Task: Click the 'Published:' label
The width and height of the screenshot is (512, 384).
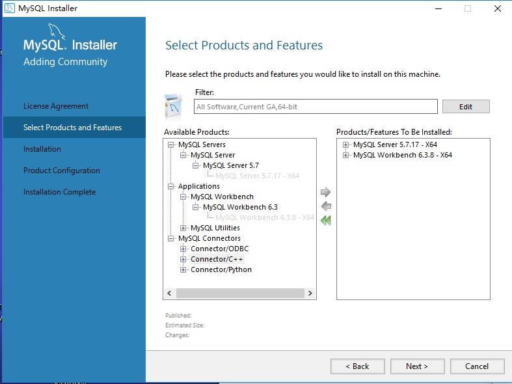Action: [178, 316]
